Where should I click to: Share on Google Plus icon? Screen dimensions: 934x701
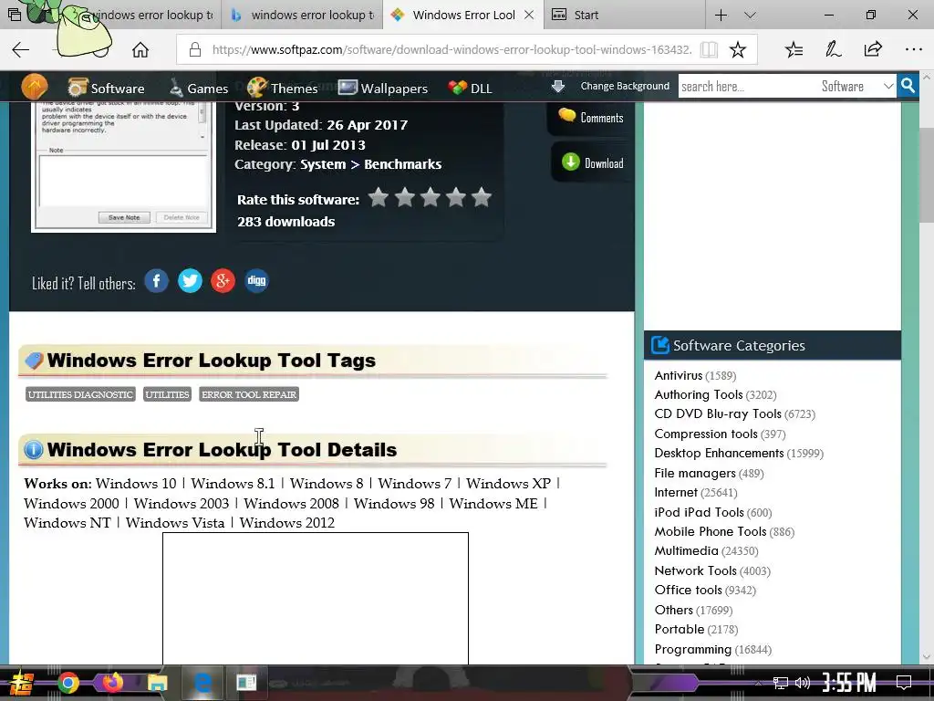223,281
